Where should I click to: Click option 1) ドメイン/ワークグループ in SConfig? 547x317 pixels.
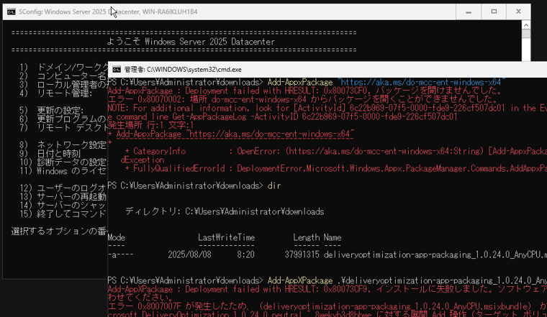64,68
